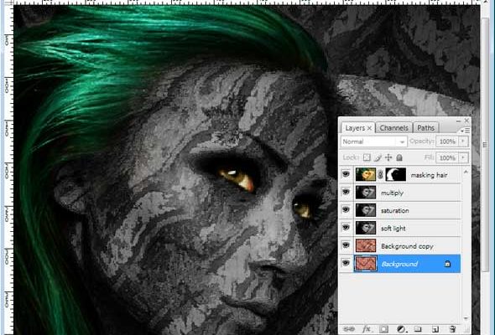
Task: Select the soft light layer thumbnail
Action: pos(366,228)
